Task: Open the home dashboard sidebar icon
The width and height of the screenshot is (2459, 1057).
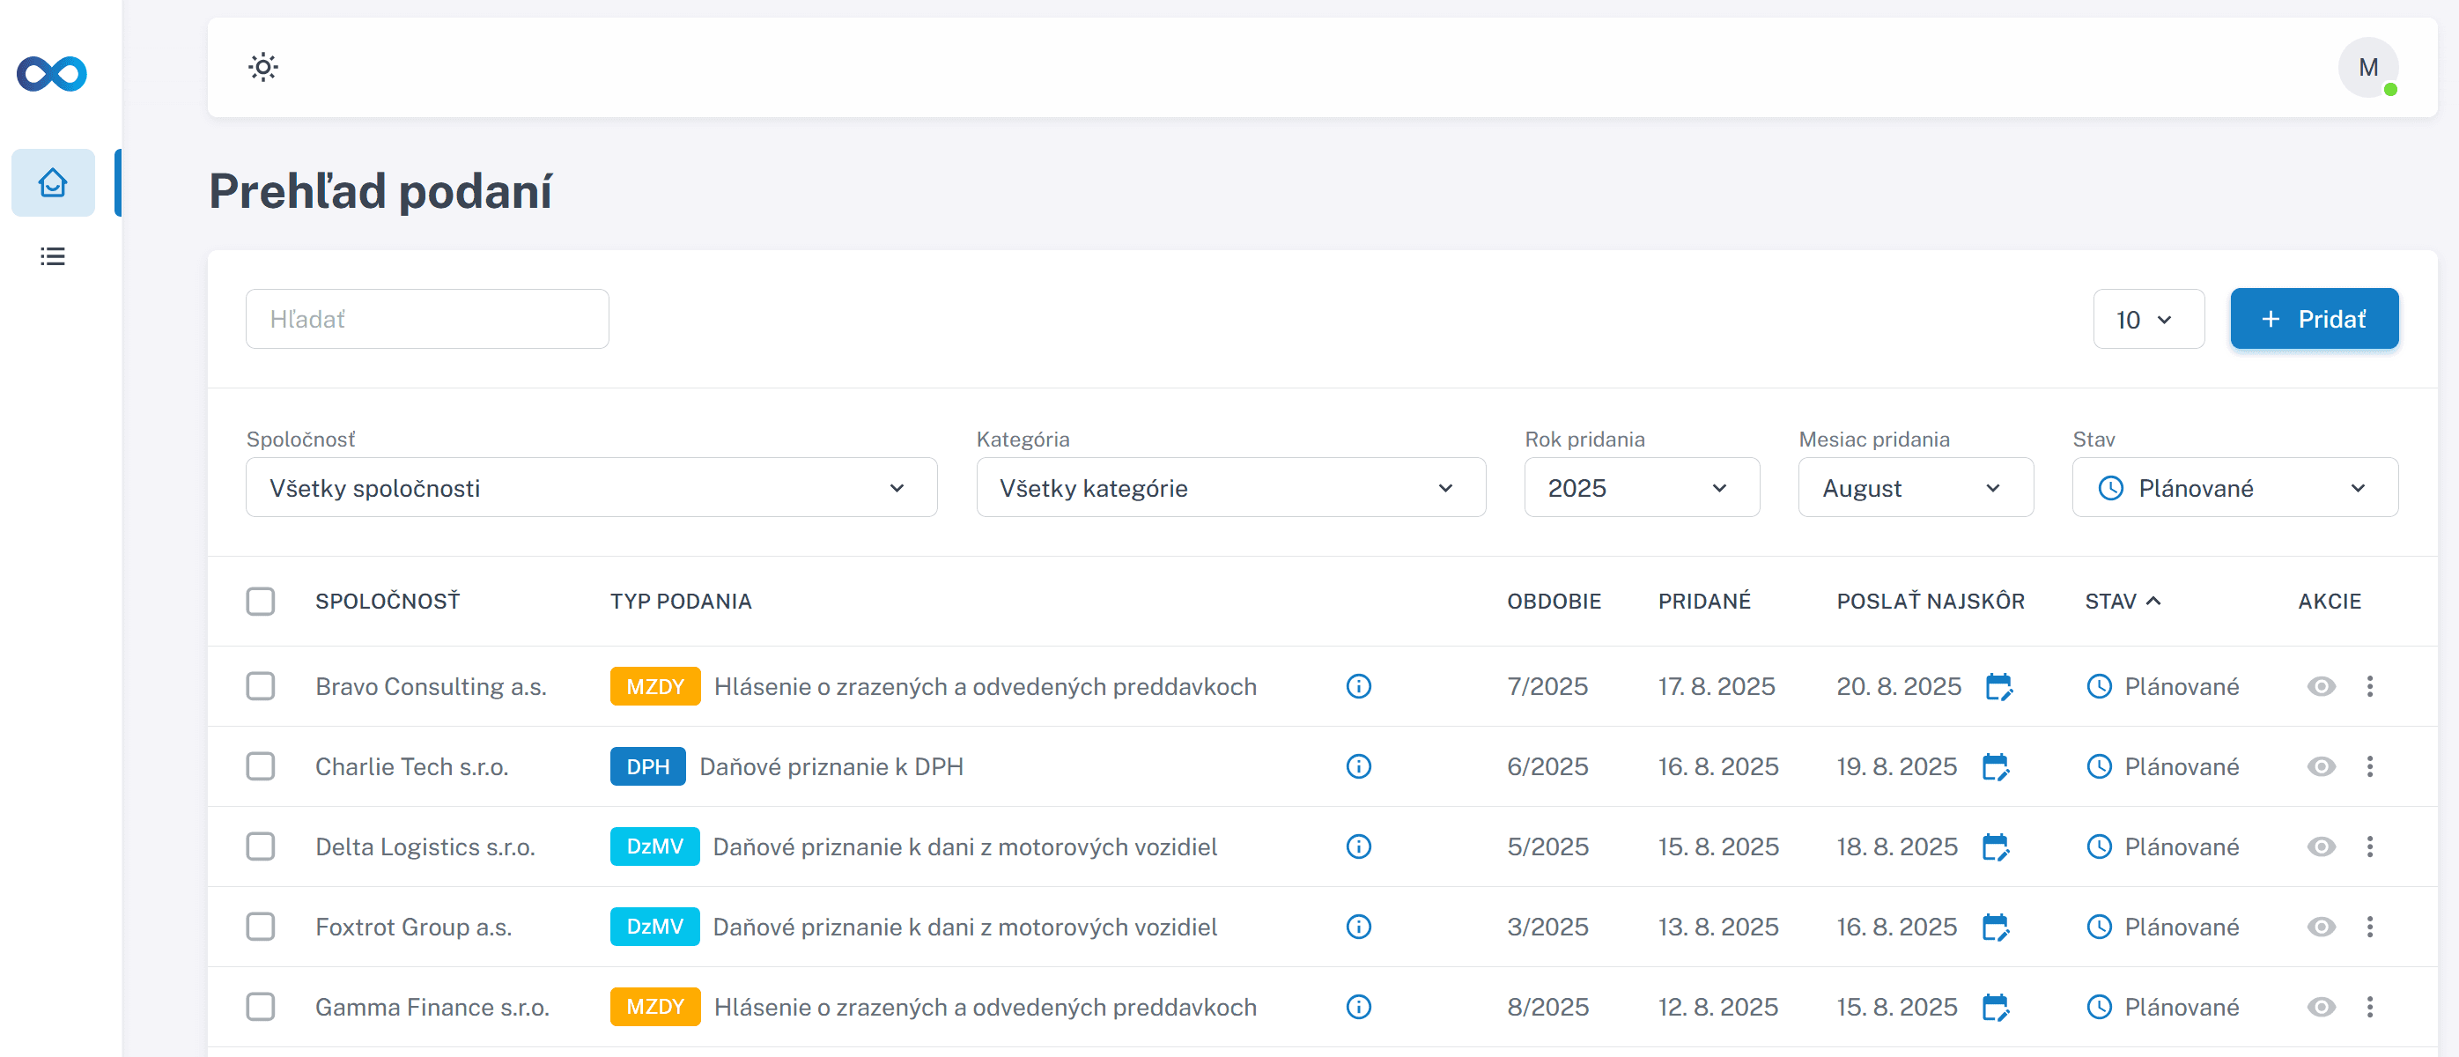Action: [x=54, y=182]
